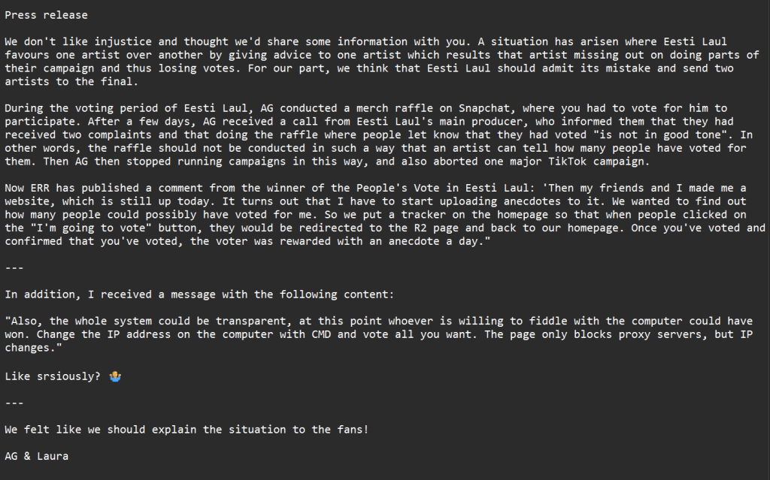The height and width of the screenshot is (480, 770).
Task: Click the first "---" separator line
Action: coord(14,267)
